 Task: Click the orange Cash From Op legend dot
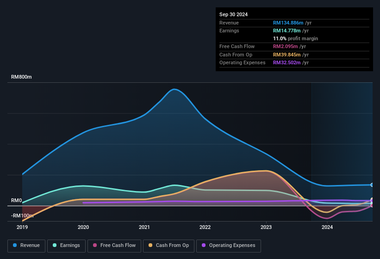point(150,245)
